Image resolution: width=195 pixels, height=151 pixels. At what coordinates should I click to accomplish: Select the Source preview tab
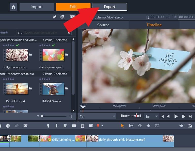[x=103, y=25]
